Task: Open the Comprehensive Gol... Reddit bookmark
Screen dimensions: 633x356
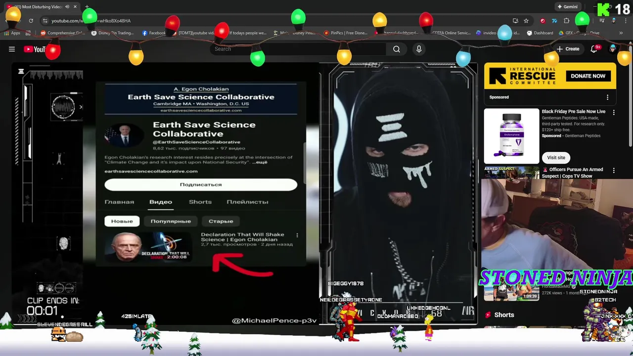Action: tap(63, 33)
